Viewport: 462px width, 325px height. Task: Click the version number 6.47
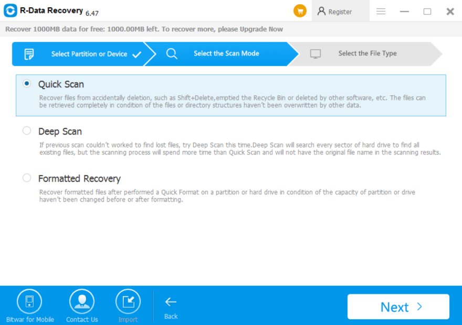point(92,13)
